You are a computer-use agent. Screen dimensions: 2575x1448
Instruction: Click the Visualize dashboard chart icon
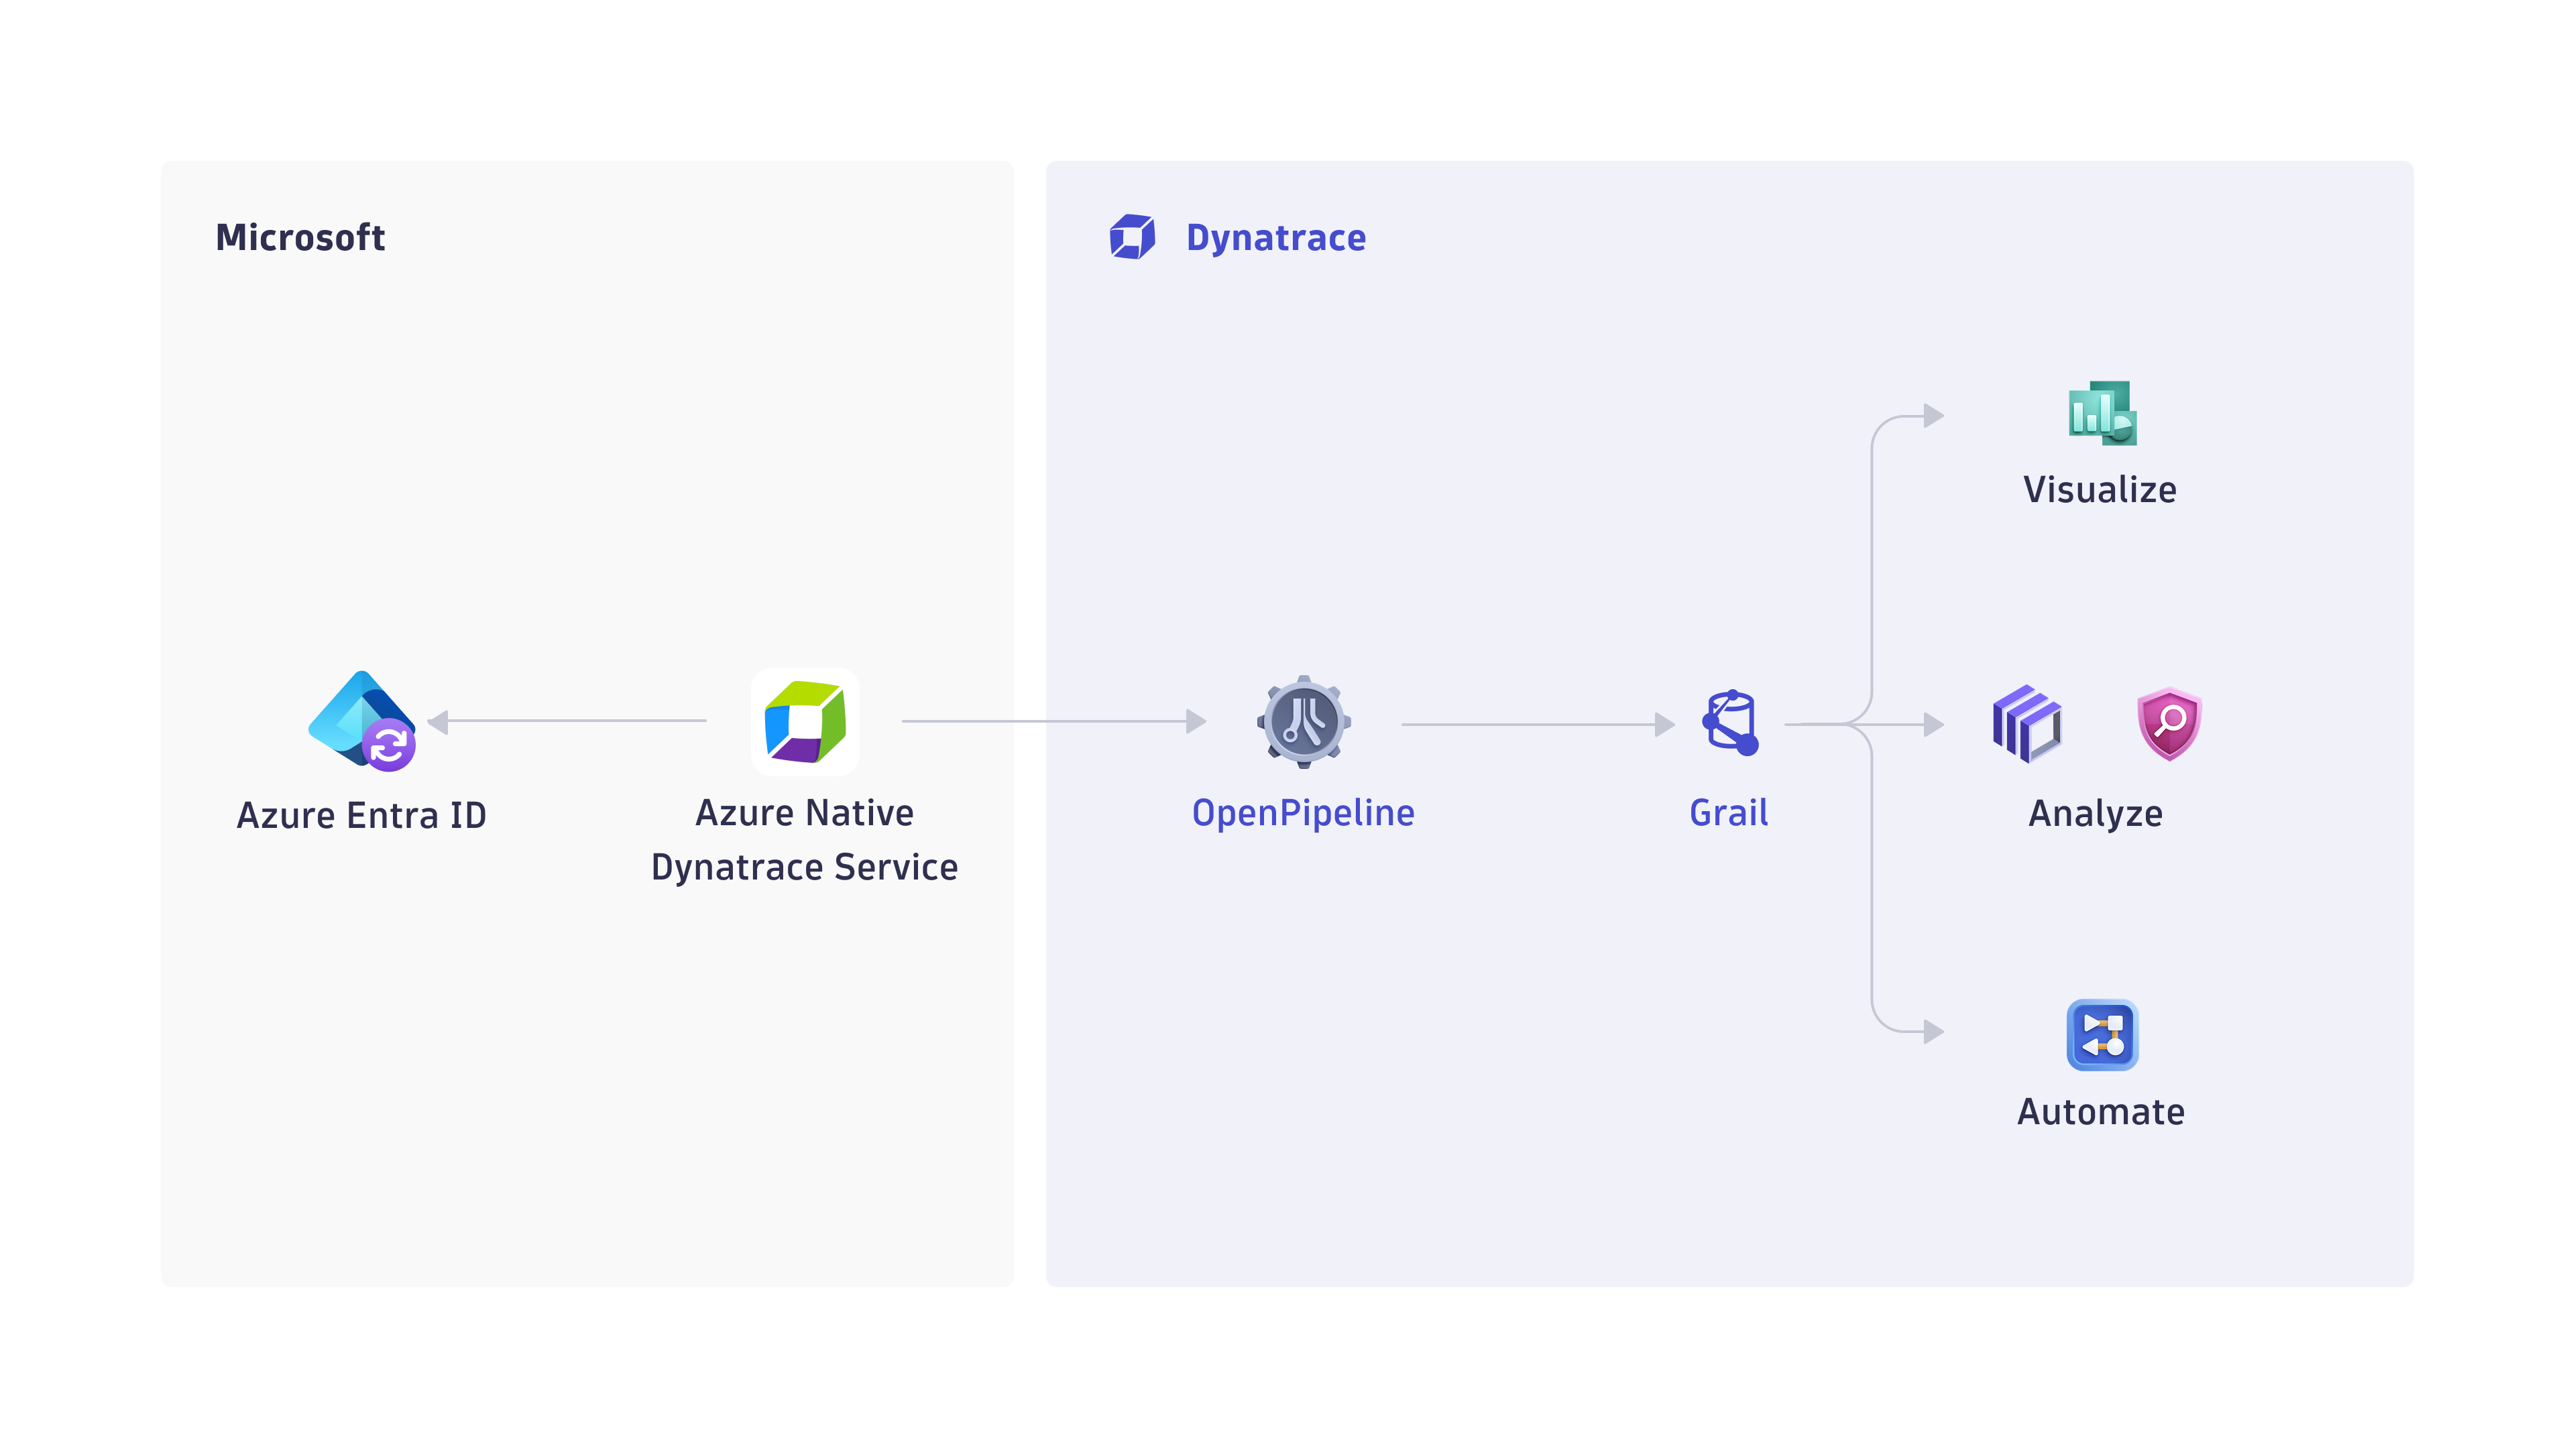[x=2102, y=413]
